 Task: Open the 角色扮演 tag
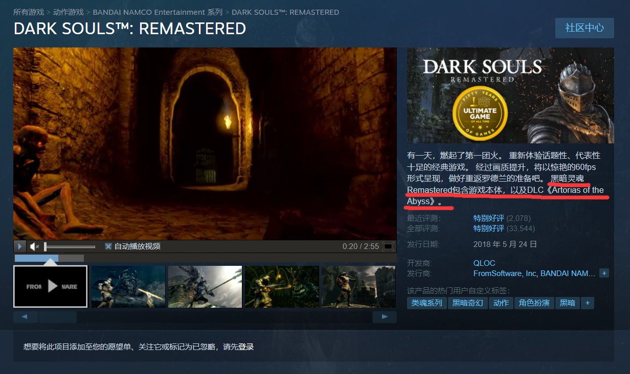click(x=534, y=303)
